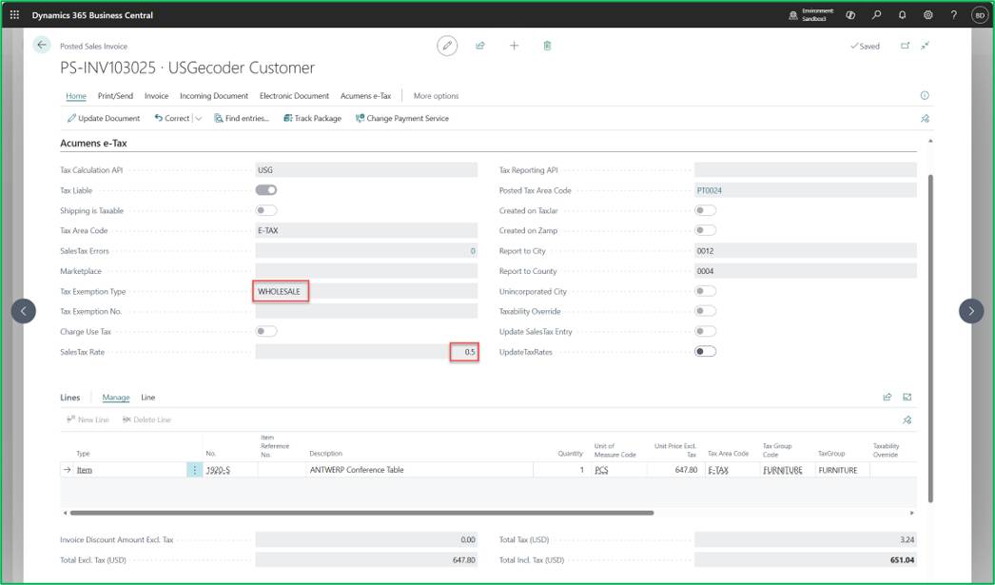Click the back arrow button
This screenshot has height=585, width=995.
(41, 45)
